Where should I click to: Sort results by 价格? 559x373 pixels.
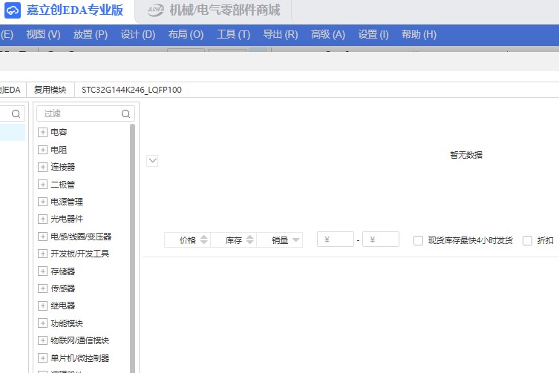coord(188,240)
